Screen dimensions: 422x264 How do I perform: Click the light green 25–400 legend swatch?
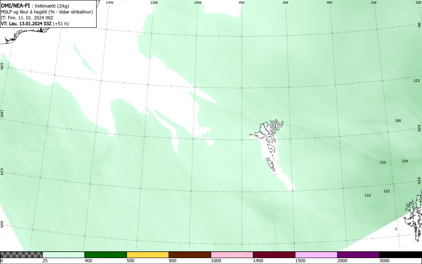point(64,255)
